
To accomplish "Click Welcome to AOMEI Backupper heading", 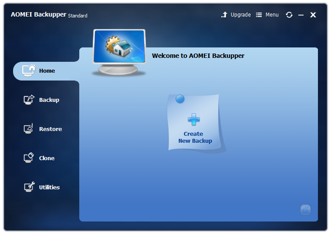I will pos(198,56).
